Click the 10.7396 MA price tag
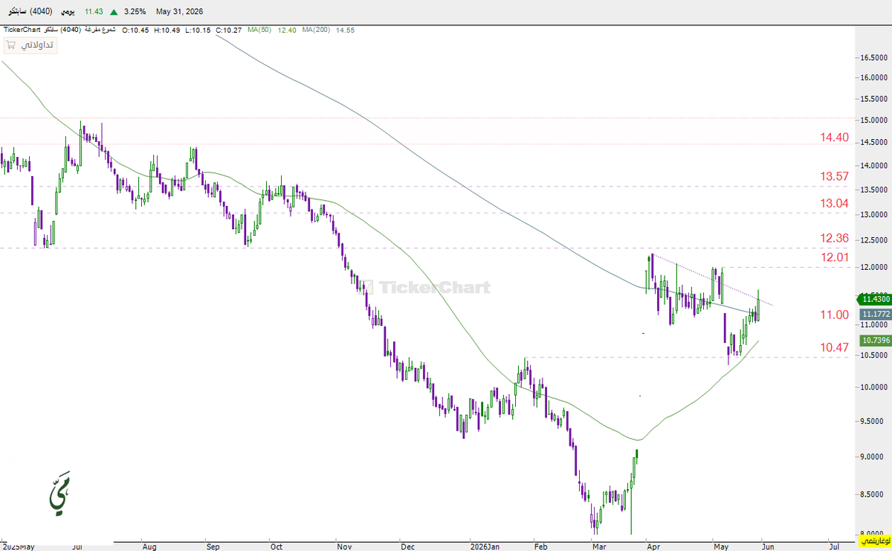Viewport: 892px width, 551px height. click(874, 340)
